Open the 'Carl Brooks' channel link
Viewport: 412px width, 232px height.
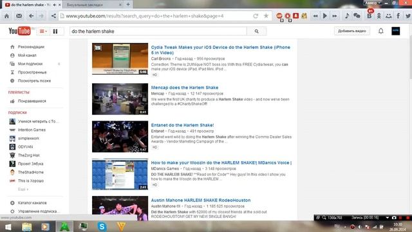[161, 59]
